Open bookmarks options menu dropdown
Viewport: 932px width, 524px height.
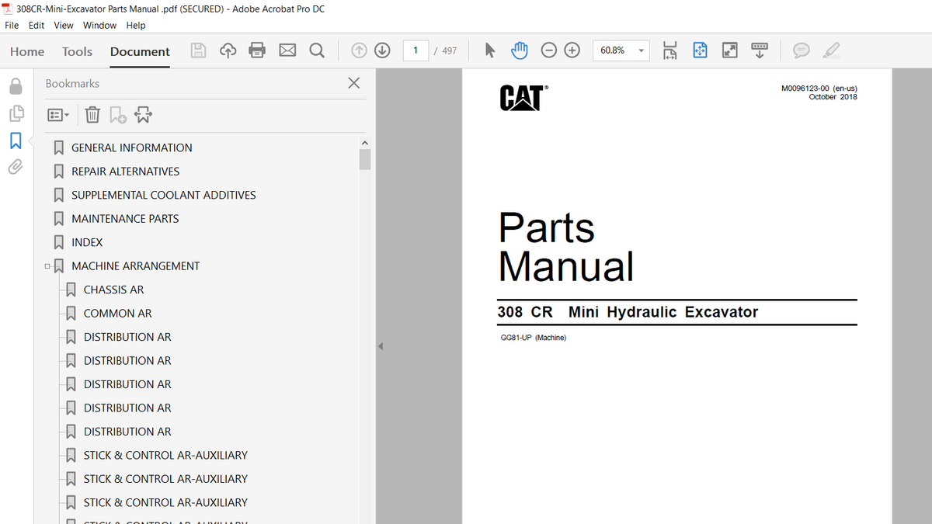[58, 115]
